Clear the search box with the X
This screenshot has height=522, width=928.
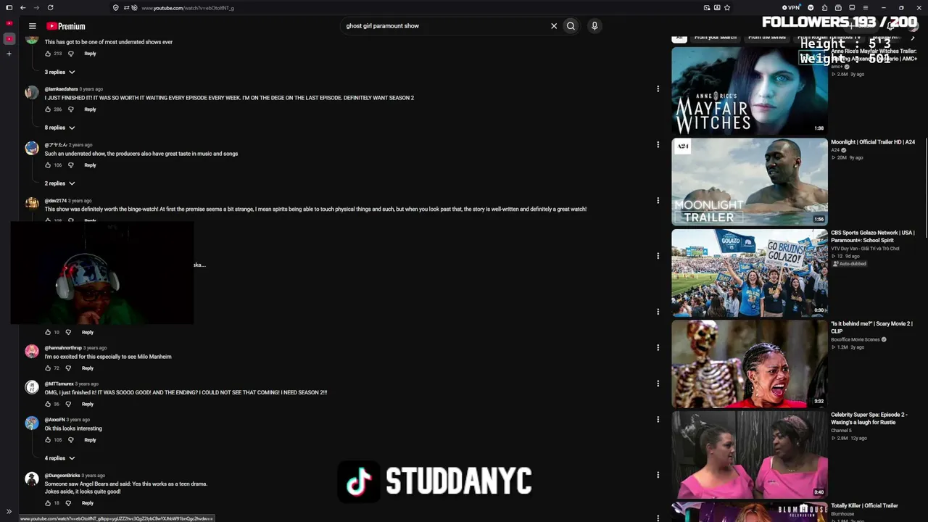click(x=554, y=26)
